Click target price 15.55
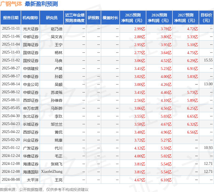Screen dimensions: 214x192 pos(208,60)
